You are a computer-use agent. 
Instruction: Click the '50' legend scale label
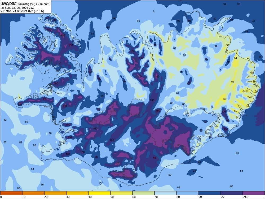tap(112, 197)
